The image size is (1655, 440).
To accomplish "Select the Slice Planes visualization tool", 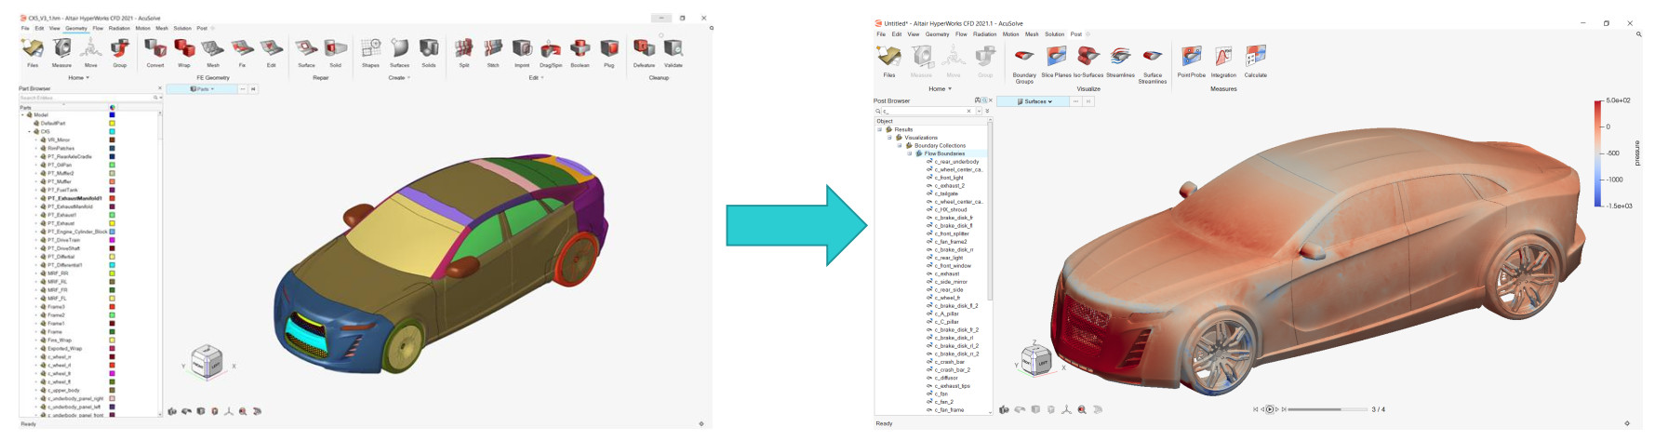I will [1056, 59].
